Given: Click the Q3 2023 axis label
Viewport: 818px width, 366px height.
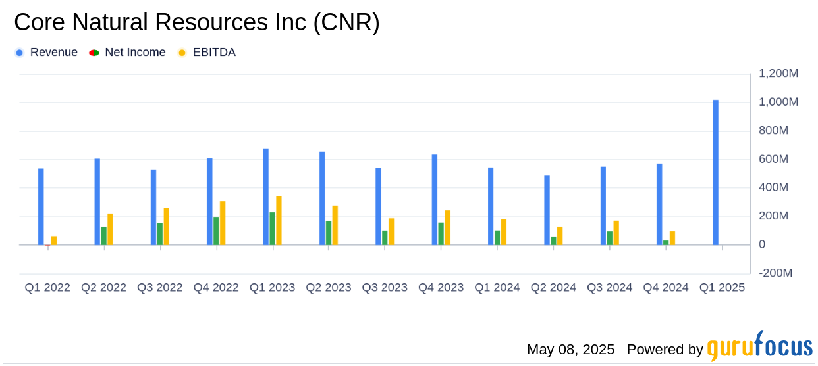Looking at the screenshot, I should coord(385,288).
